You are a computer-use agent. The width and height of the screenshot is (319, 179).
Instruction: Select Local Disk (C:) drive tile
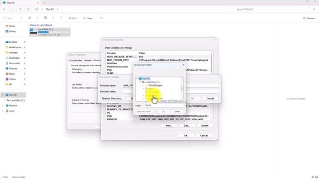[50, 32]
